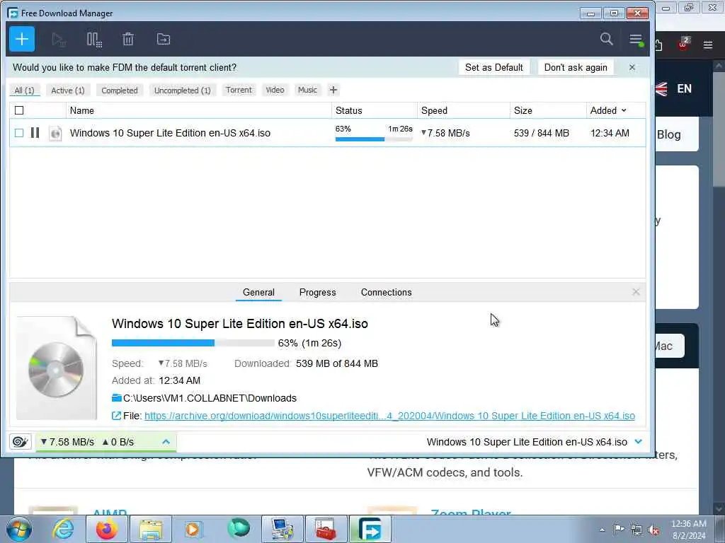Click the row progress bar at 63%
The image size is (725, 543).
click(374, 139)
